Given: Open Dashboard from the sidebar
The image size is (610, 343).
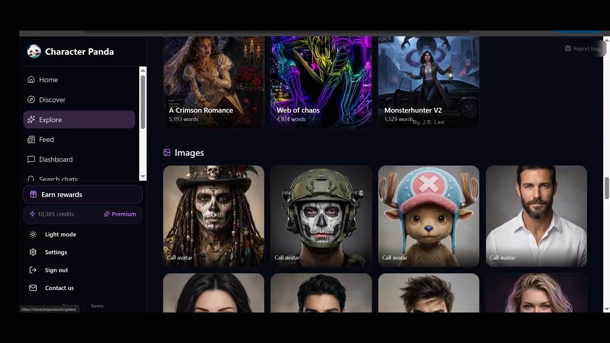Looking at the screenshot, I should [79, 160].
